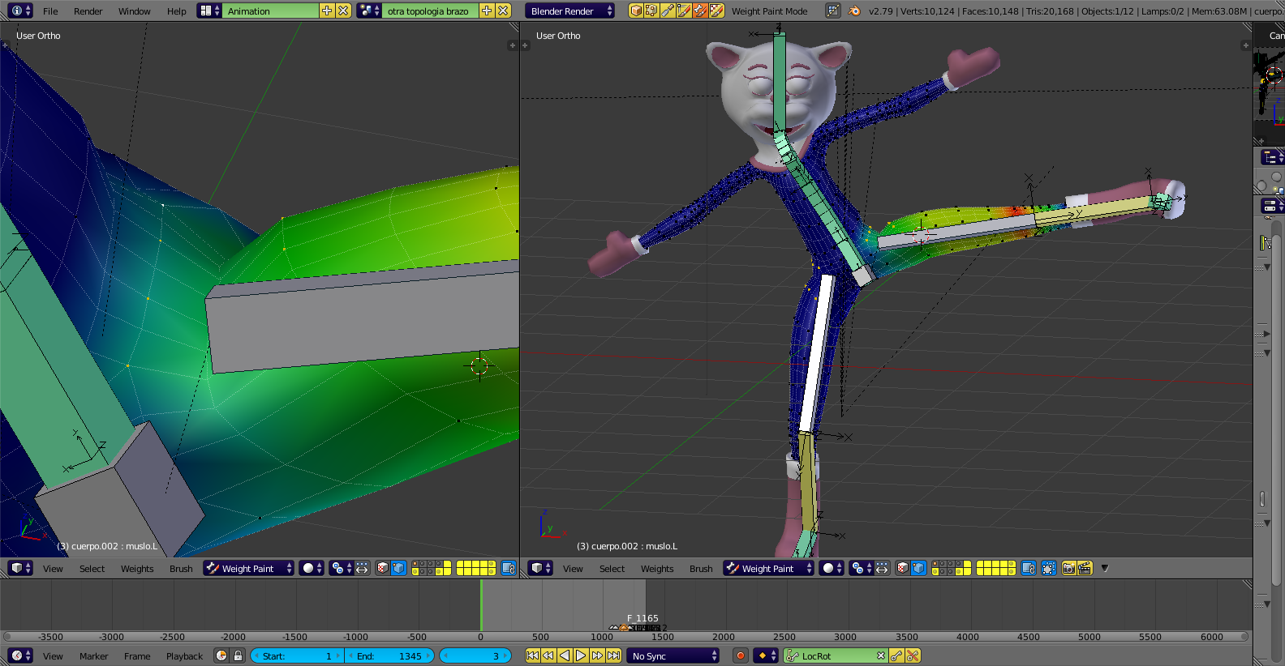Clear the LocRot keying set
This screenshot has height=666, width=1285.
[881, 655]
